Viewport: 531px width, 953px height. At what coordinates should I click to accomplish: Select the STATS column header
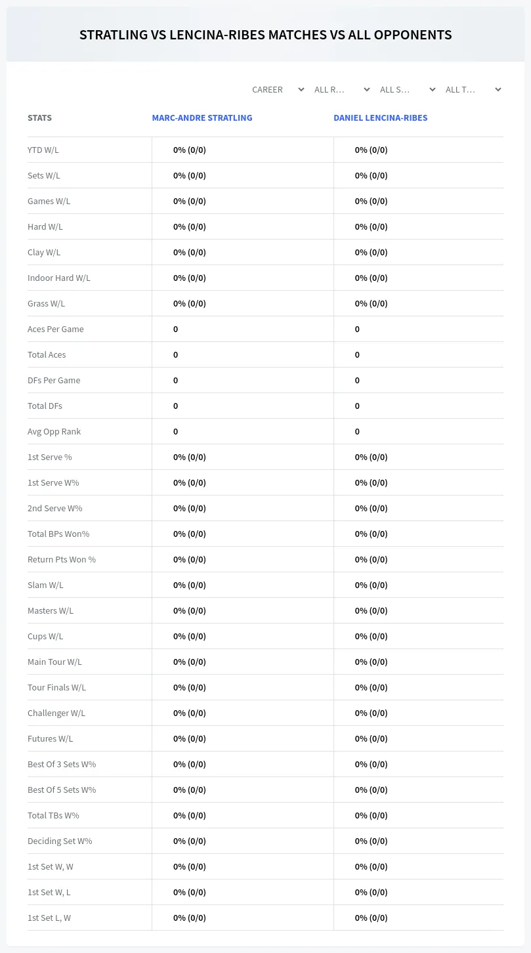[39, 118]
